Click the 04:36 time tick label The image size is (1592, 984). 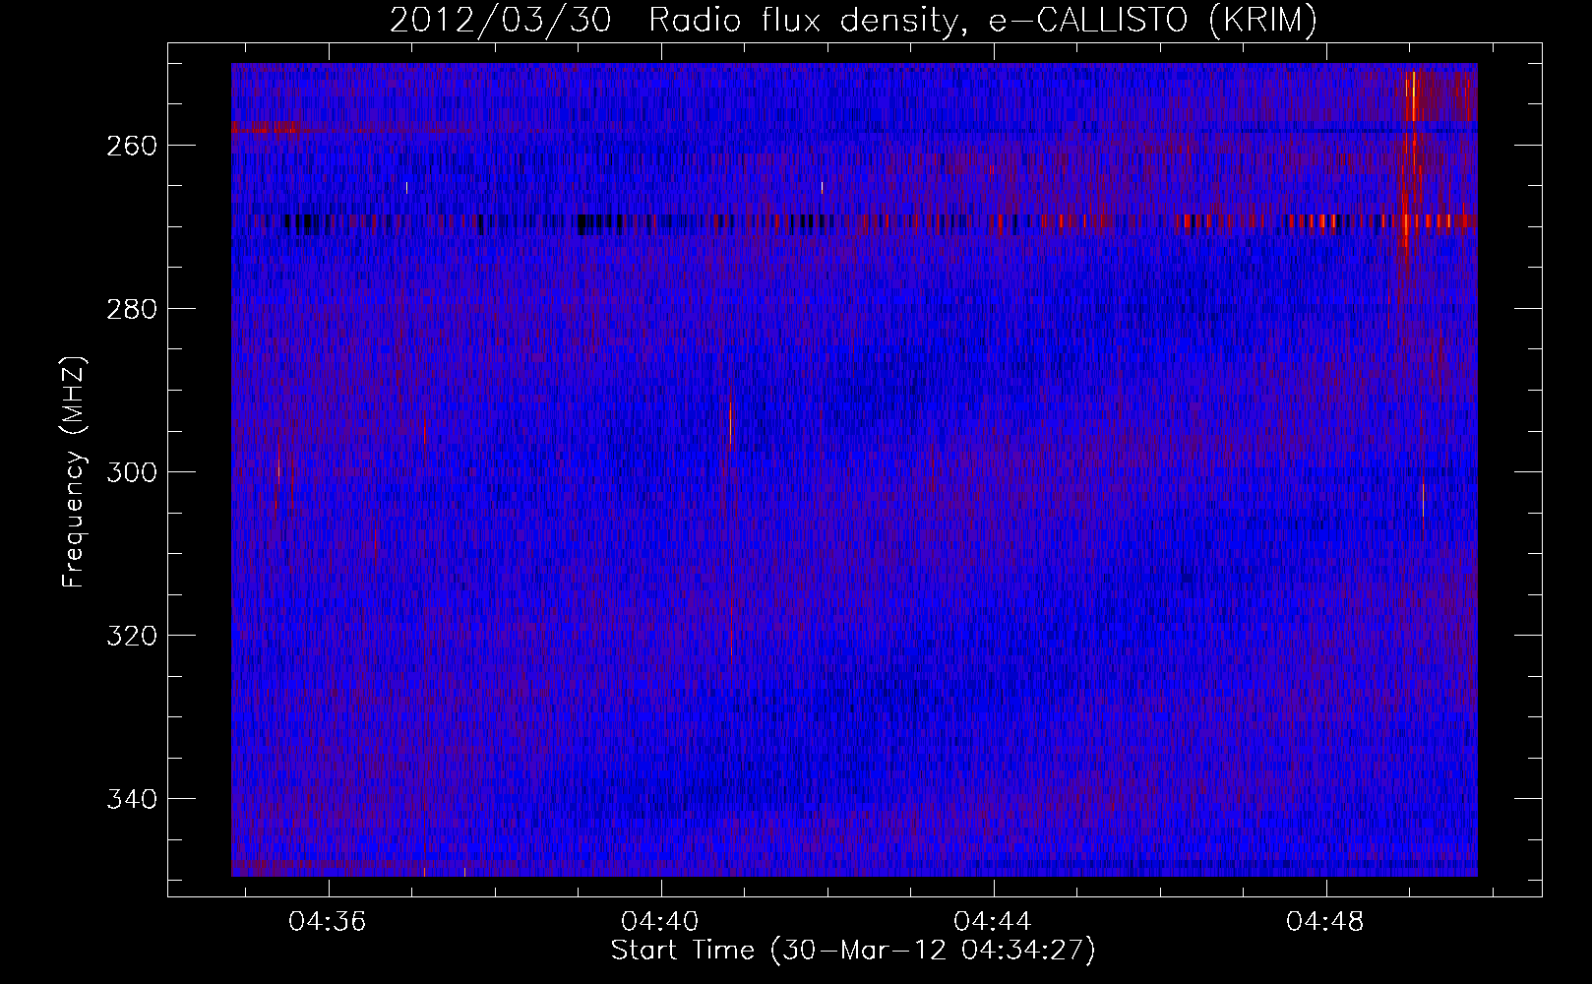pyautogui.click(x=328, y=921)
